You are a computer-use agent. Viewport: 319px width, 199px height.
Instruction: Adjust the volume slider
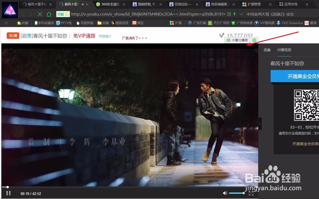point(237,193)
